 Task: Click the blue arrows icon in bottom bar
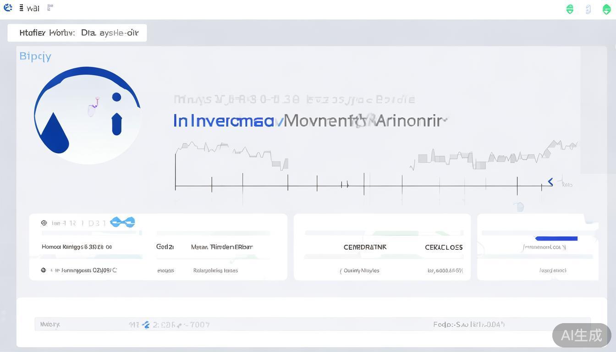click(146, 324)
